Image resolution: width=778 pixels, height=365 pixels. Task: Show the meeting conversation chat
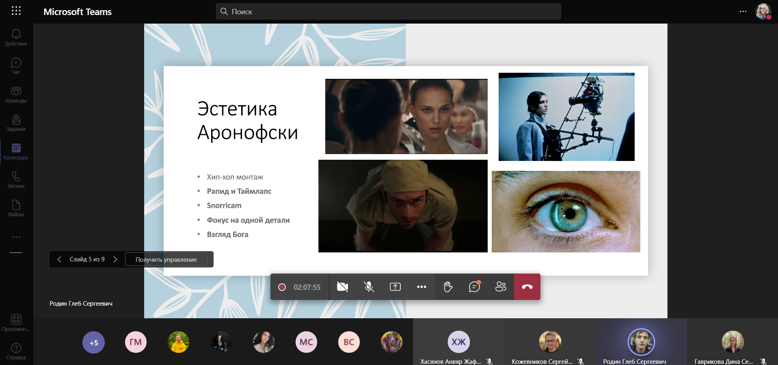click(x=474, y=287)
